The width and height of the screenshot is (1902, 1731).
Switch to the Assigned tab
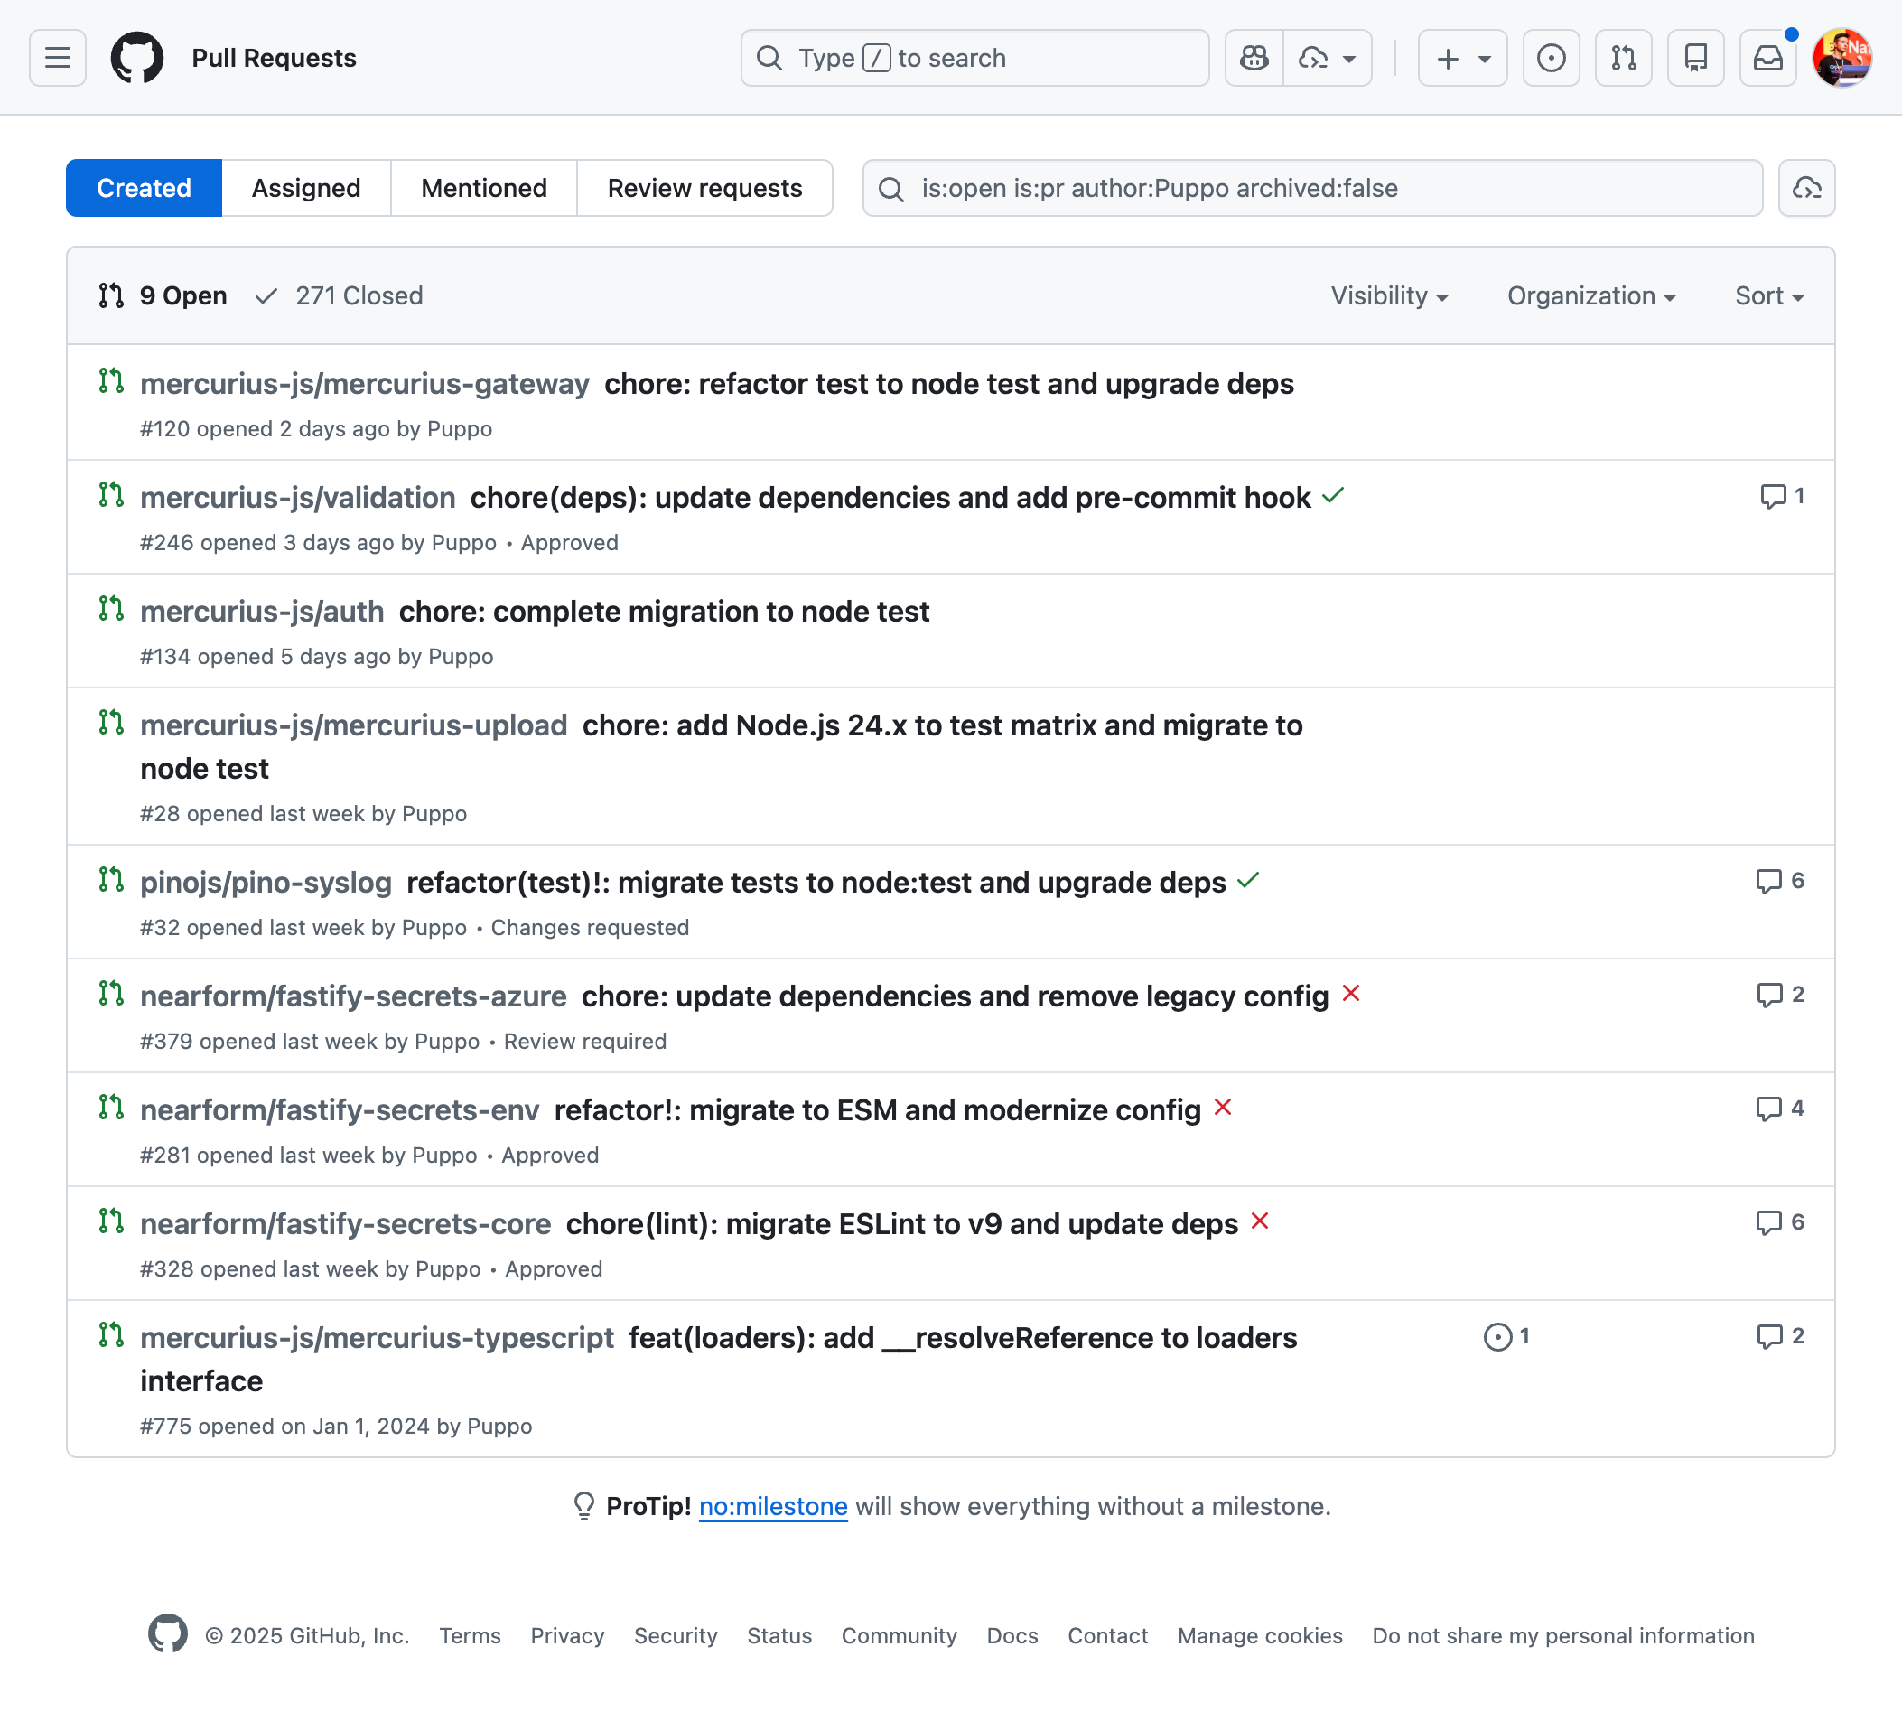305,188
